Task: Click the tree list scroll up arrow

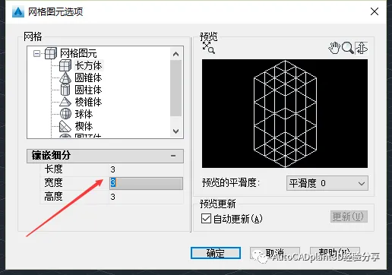Action: coord(175,54)
